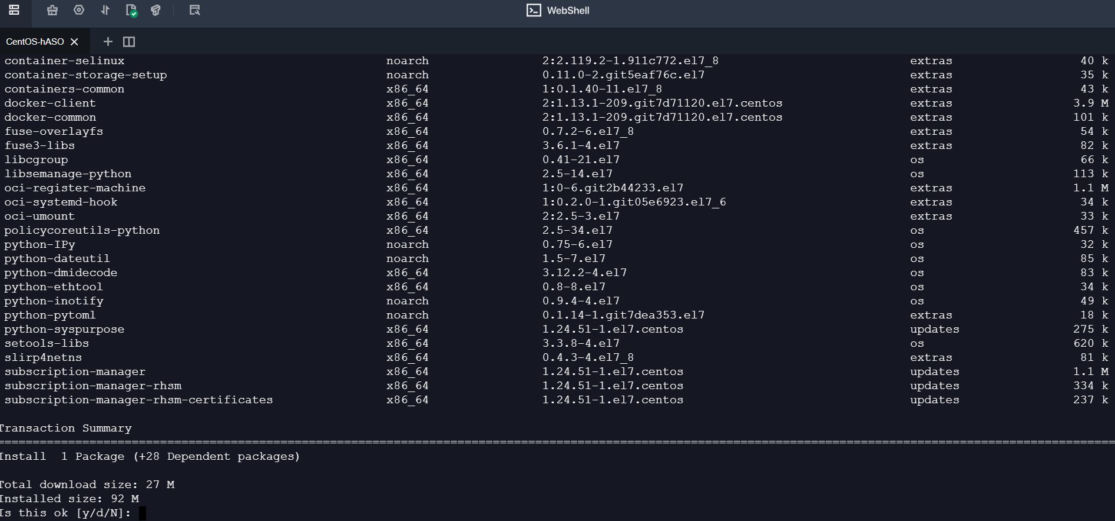Image resolution: width=1115 pixels, height=521 pixels.
Task: Click the noarch arch of python-dateutil
Action: click(408, 258)
